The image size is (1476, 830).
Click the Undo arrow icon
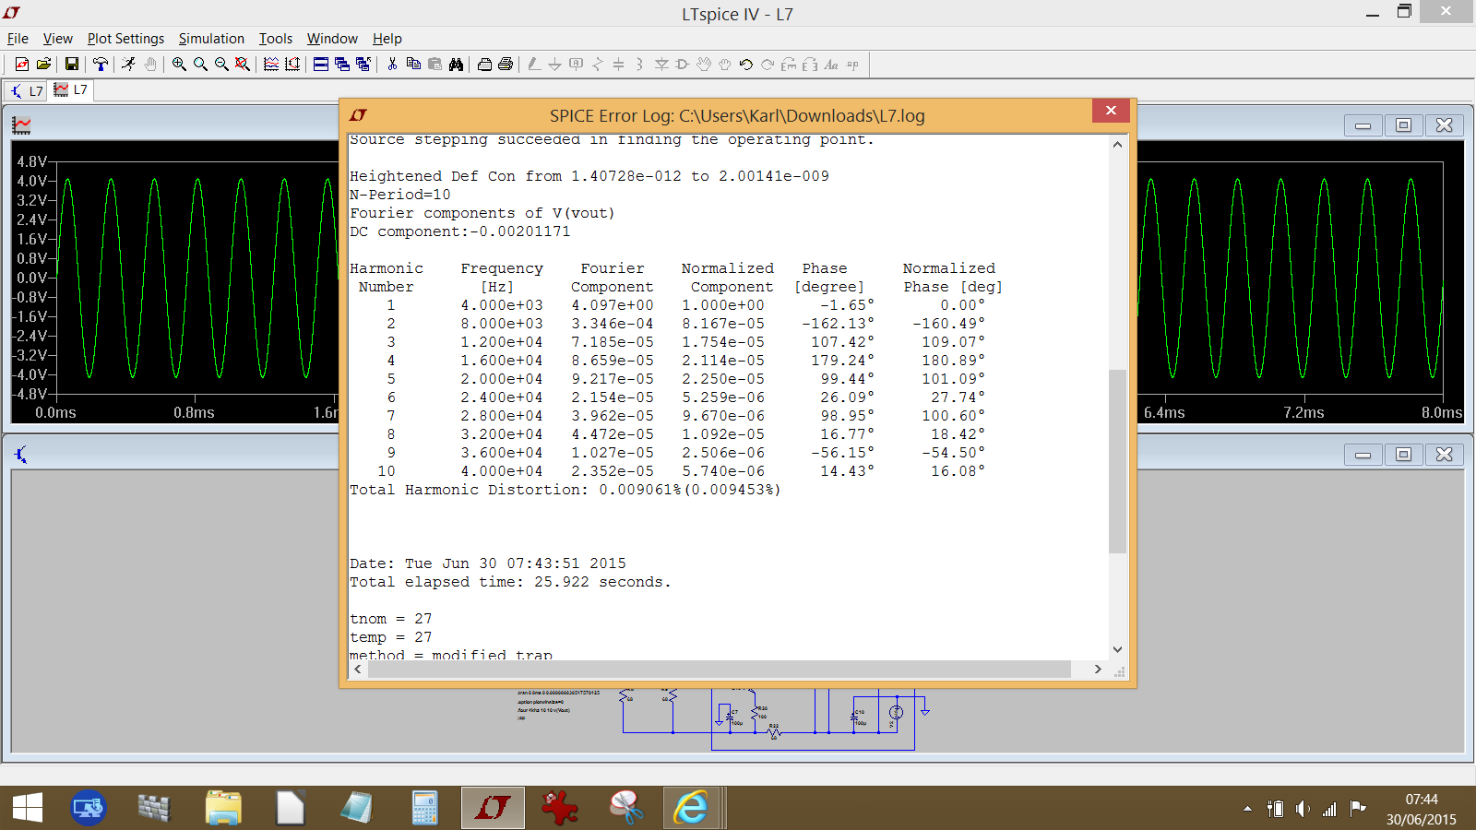point(746,65)
